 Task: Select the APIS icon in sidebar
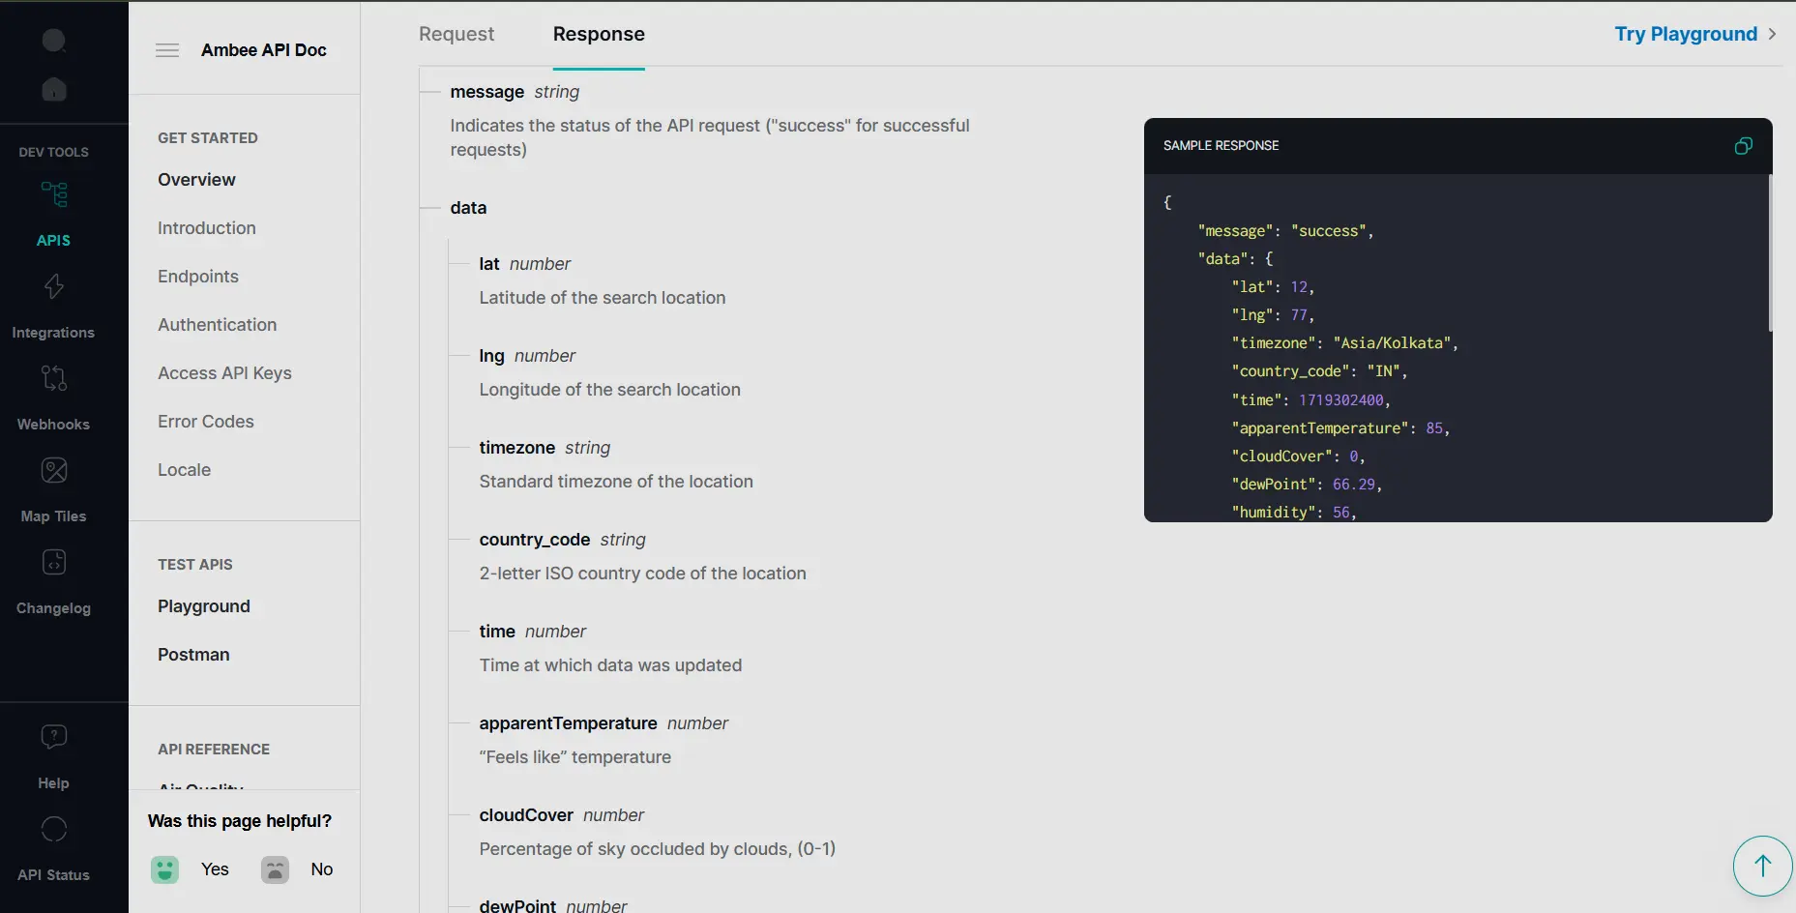pos(53,194)
